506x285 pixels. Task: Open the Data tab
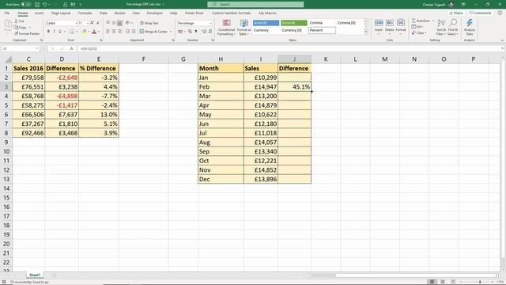point(104,13)
